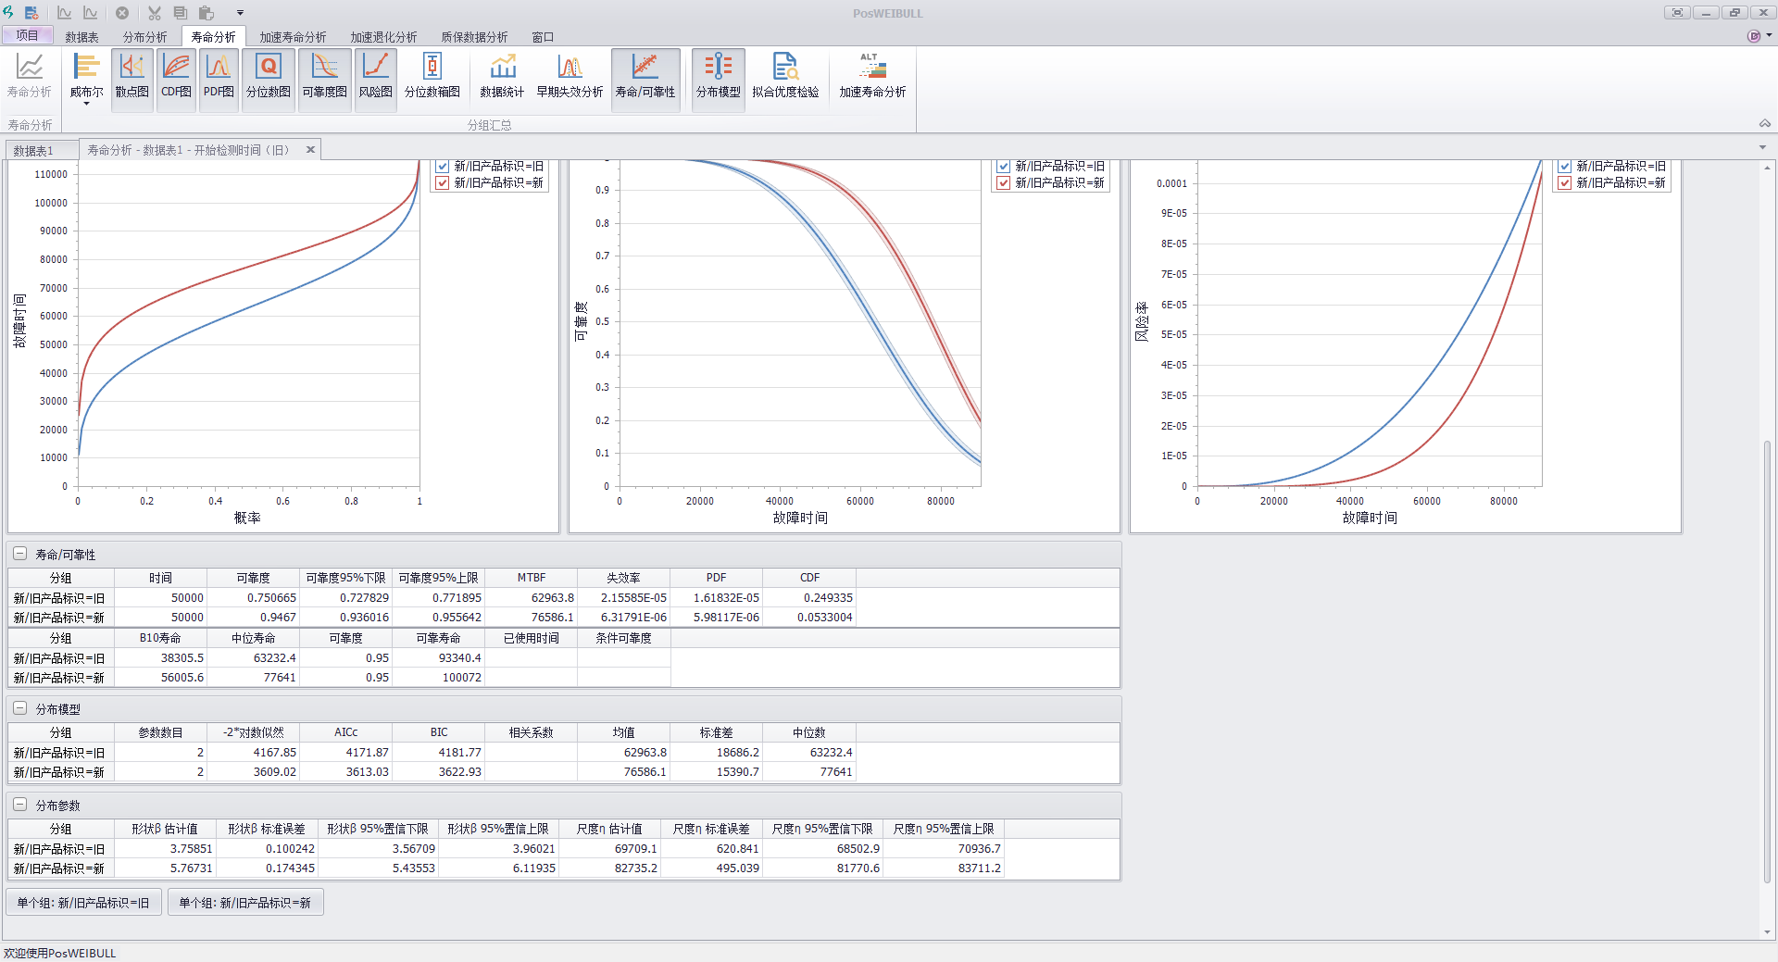Click the round stop/cancel quick-access icon
This screenshot has height=962, width=1778.
122,13
